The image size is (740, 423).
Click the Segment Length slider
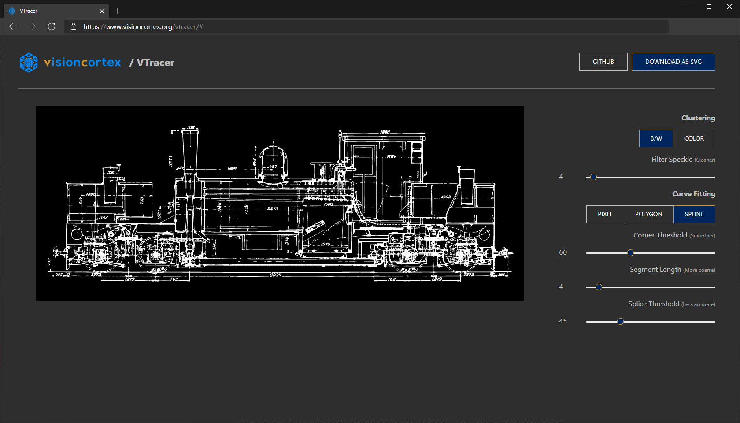click(598, 287)
